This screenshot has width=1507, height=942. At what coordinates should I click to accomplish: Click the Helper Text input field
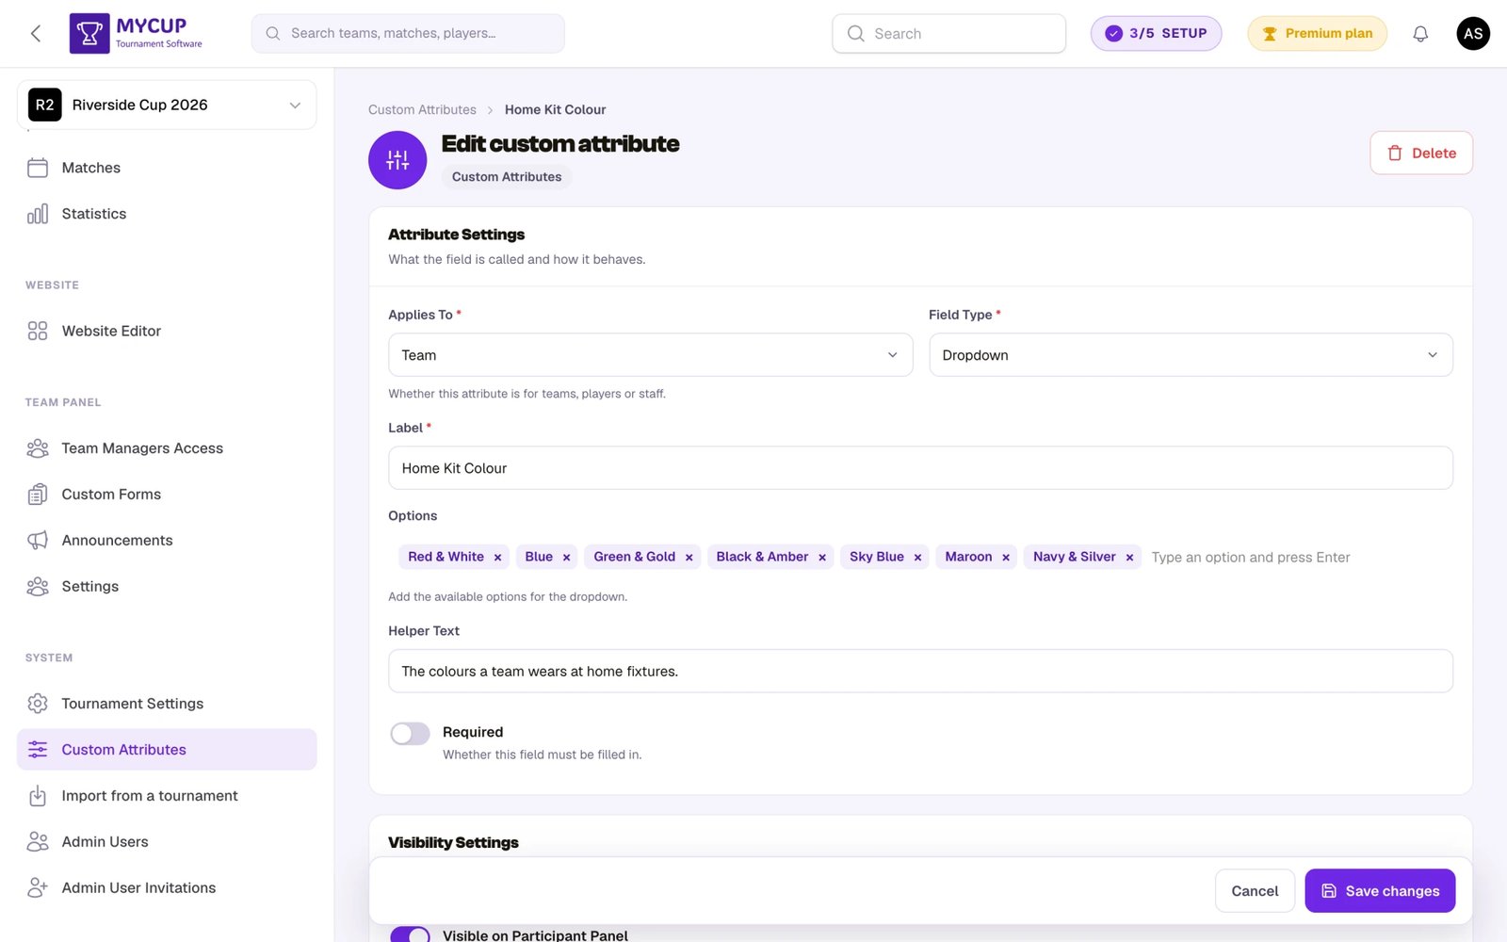(x=920, y=672)
